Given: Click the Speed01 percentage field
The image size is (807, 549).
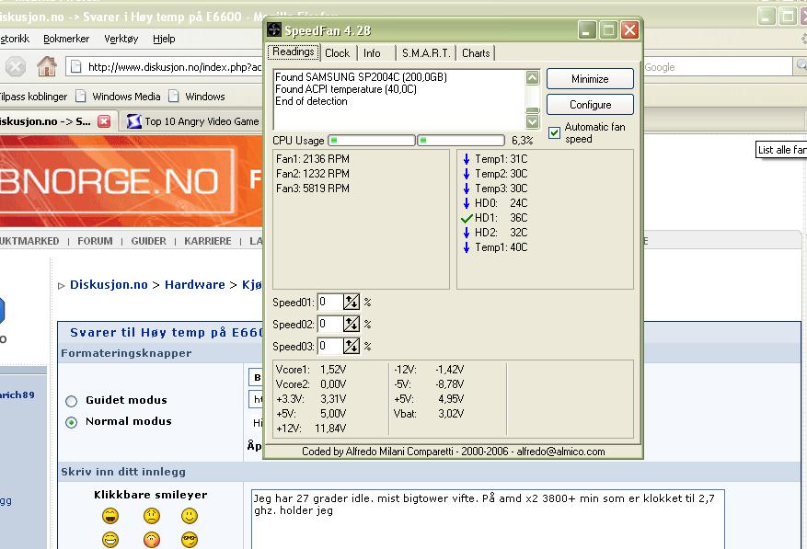Looking at the screenshot, I should pyautogui.click(x=330, y=302).
